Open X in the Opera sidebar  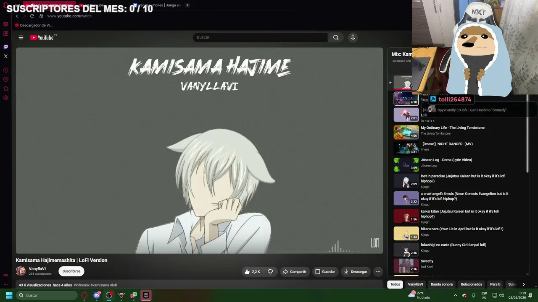5,56
